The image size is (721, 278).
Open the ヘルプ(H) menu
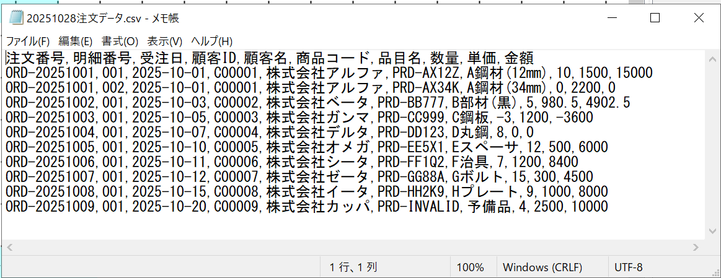211,41
